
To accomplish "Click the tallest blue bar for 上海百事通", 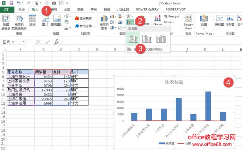I will [208, 106].
